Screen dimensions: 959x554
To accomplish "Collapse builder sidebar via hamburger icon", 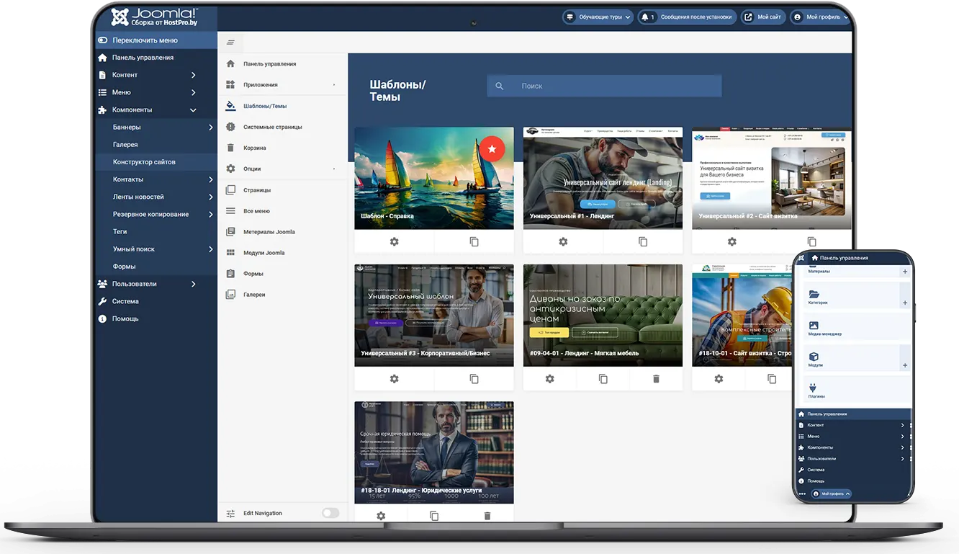I will point(230,43).
